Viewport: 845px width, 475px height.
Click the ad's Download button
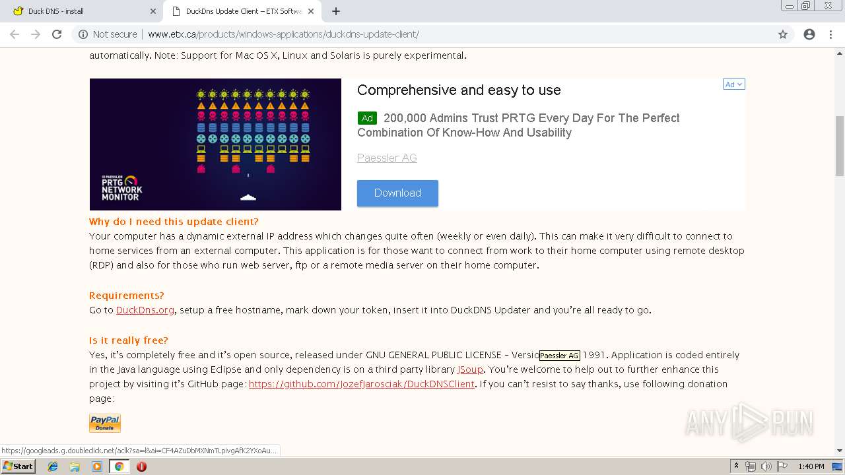[x=397, y=193]
